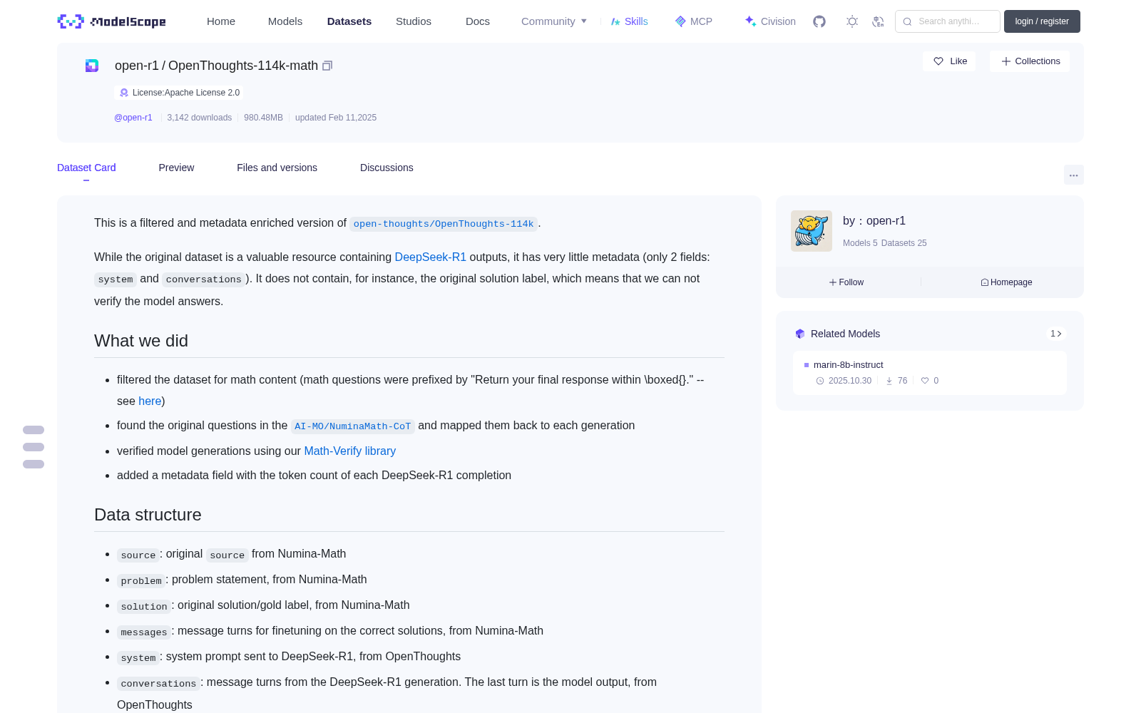This screenshot has height=713, width=1141.
Task: Open the Preview tab
Action: coord(176,168)
